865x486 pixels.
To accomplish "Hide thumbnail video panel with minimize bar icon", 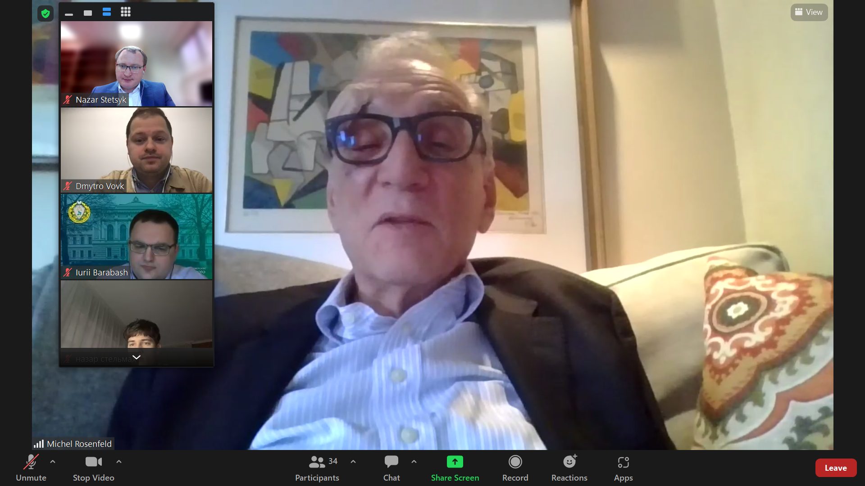I will [69, 13].
